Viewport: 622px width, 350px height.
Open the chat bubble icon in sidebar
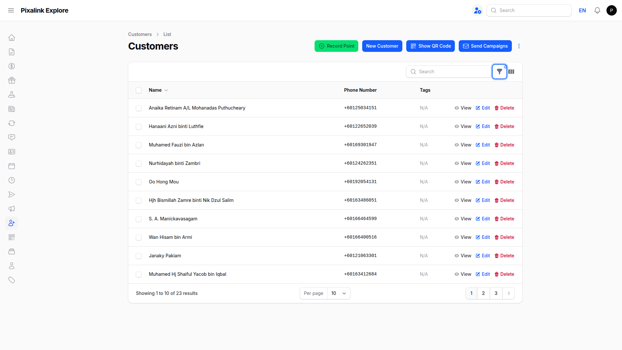point(12,137)
